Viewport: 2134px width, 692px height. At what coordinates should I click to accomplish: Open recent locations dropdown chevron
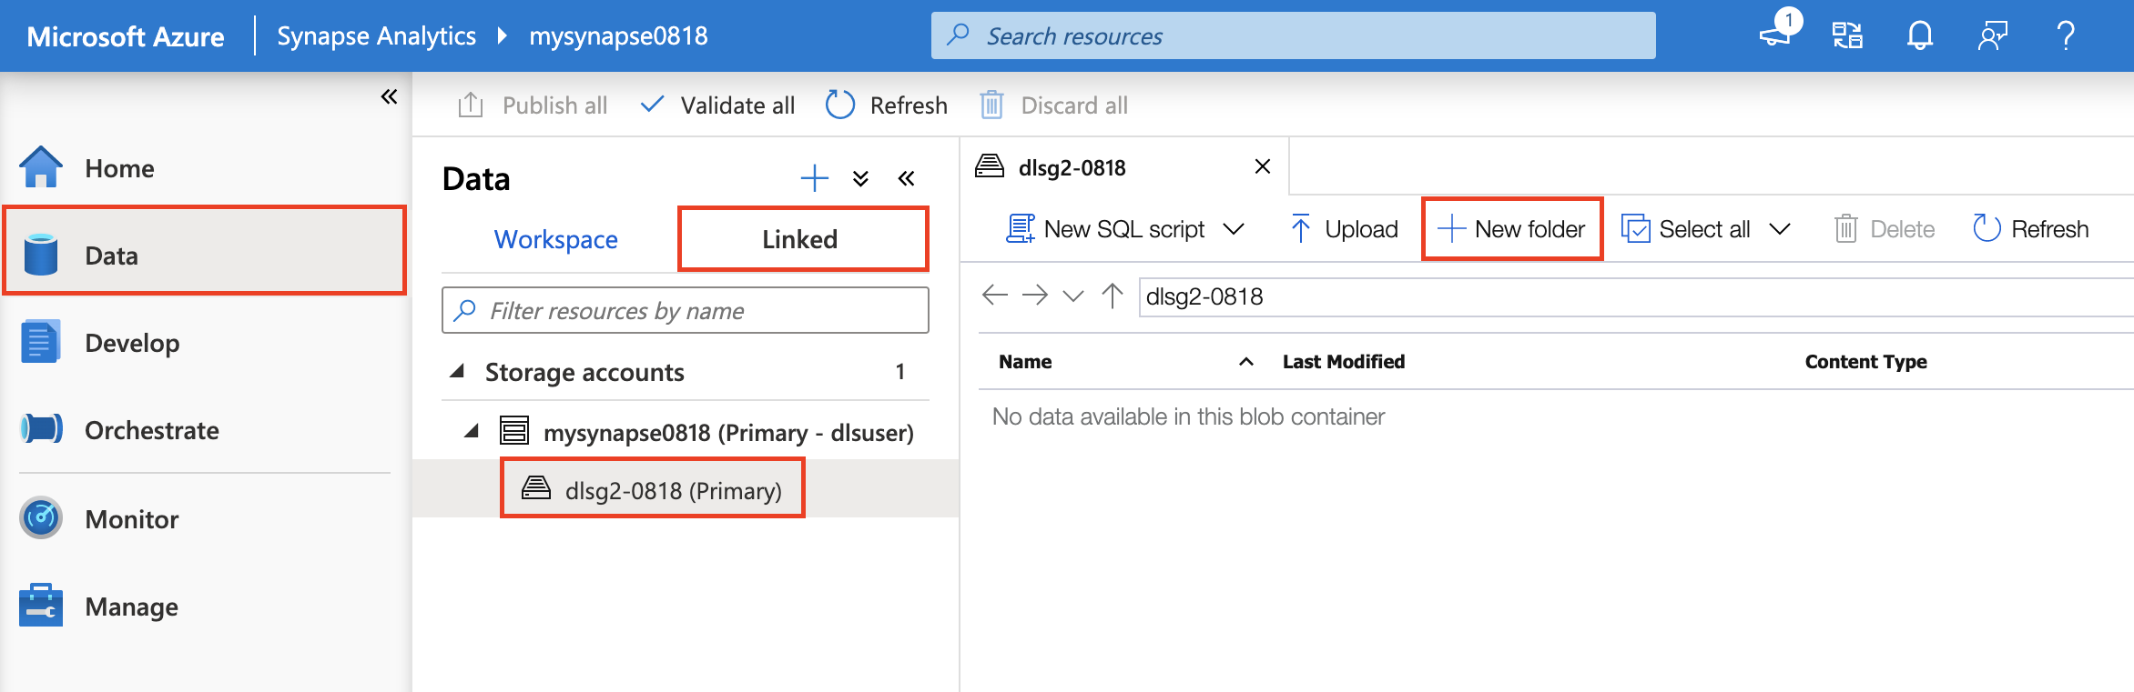[1073, 296]
